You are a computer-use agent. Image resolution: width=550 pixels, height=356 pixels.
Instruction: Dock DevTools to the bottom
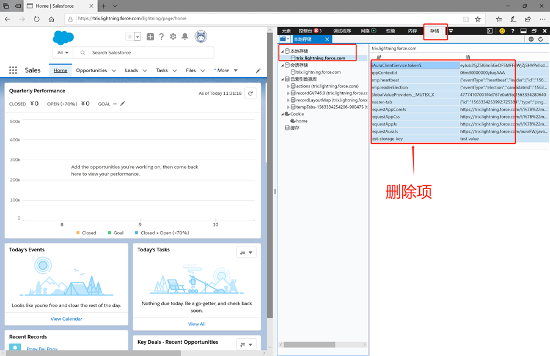pos(523,31)
